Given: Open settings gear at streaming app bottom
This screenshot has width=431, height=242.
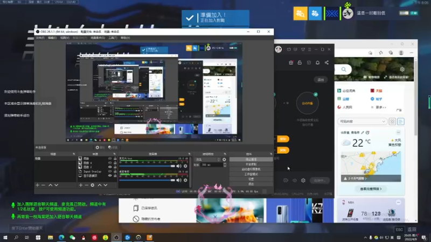Looking at the screenshot, I should 303,180.
